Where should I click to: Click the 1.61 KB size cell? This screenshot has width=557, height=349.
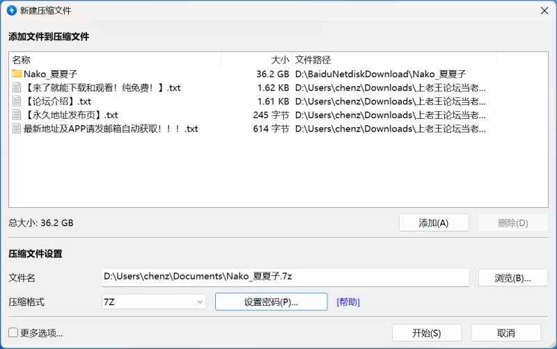tap(273, 102)
